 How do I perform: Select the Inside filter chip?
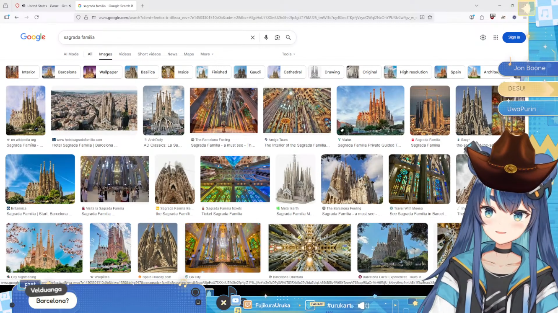point(177,72)
